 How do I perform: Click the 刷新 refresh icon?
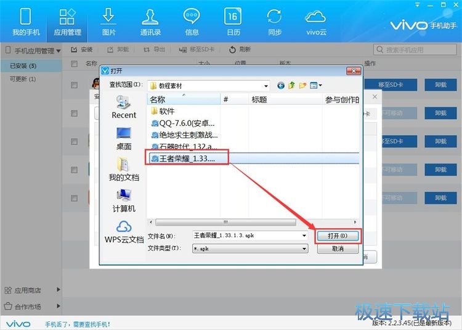232,49
